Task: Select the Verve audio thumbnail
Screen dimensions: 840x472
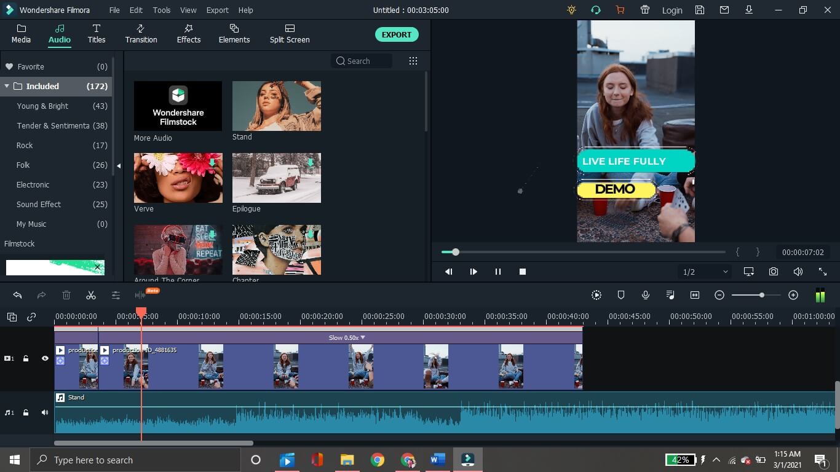Action: click(178, 178)
